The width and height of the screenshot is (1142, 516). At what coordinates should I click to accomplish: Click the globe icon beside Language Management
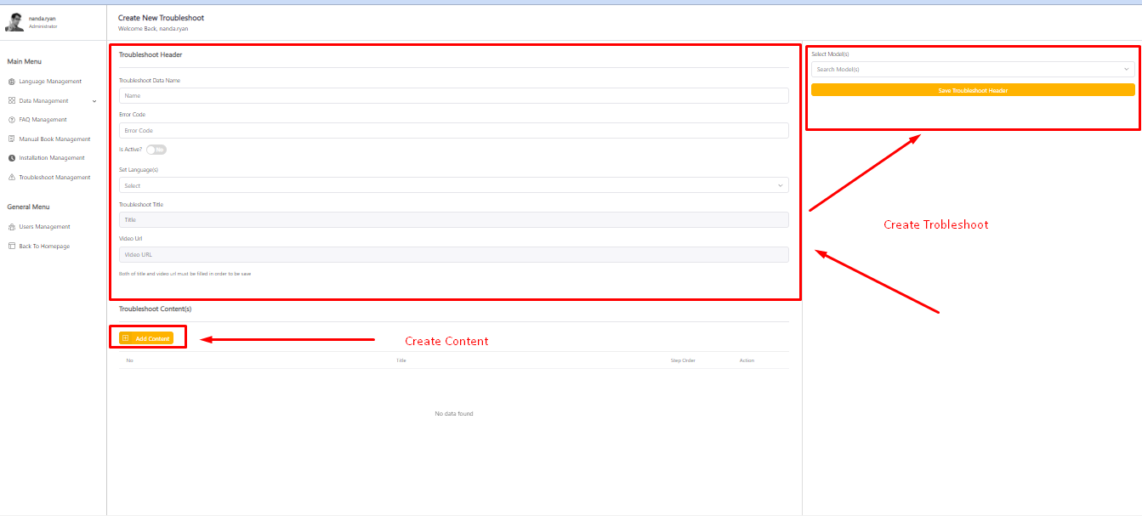coord(11,82)
